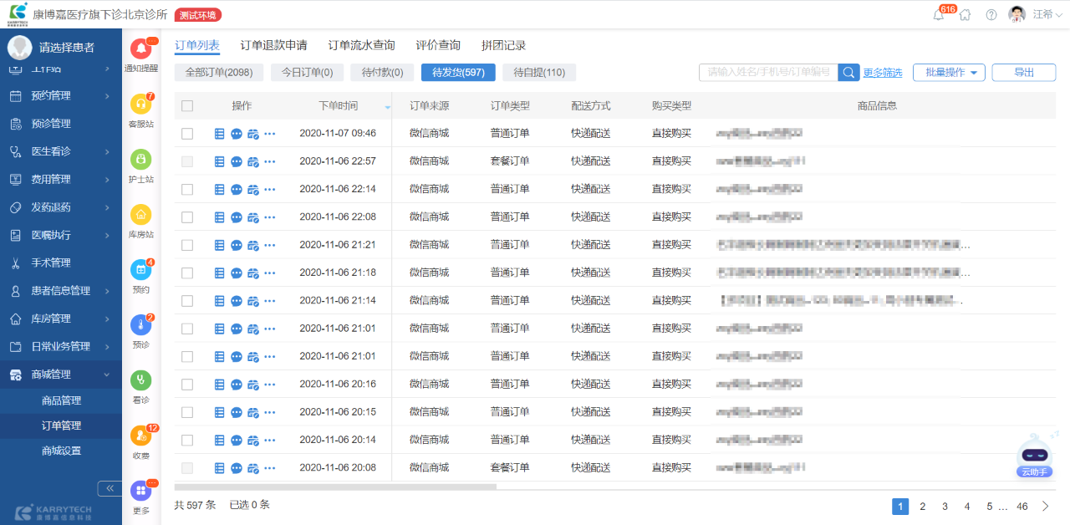Open 库房站 warehouse station icon
1070x525 pixels.
141,215
